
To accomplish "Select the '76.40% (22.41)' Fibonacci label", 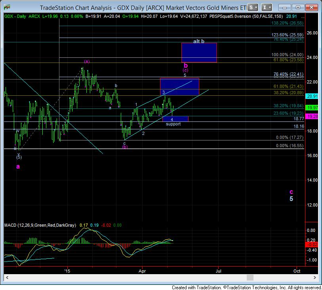I will (x=288, y=74).
